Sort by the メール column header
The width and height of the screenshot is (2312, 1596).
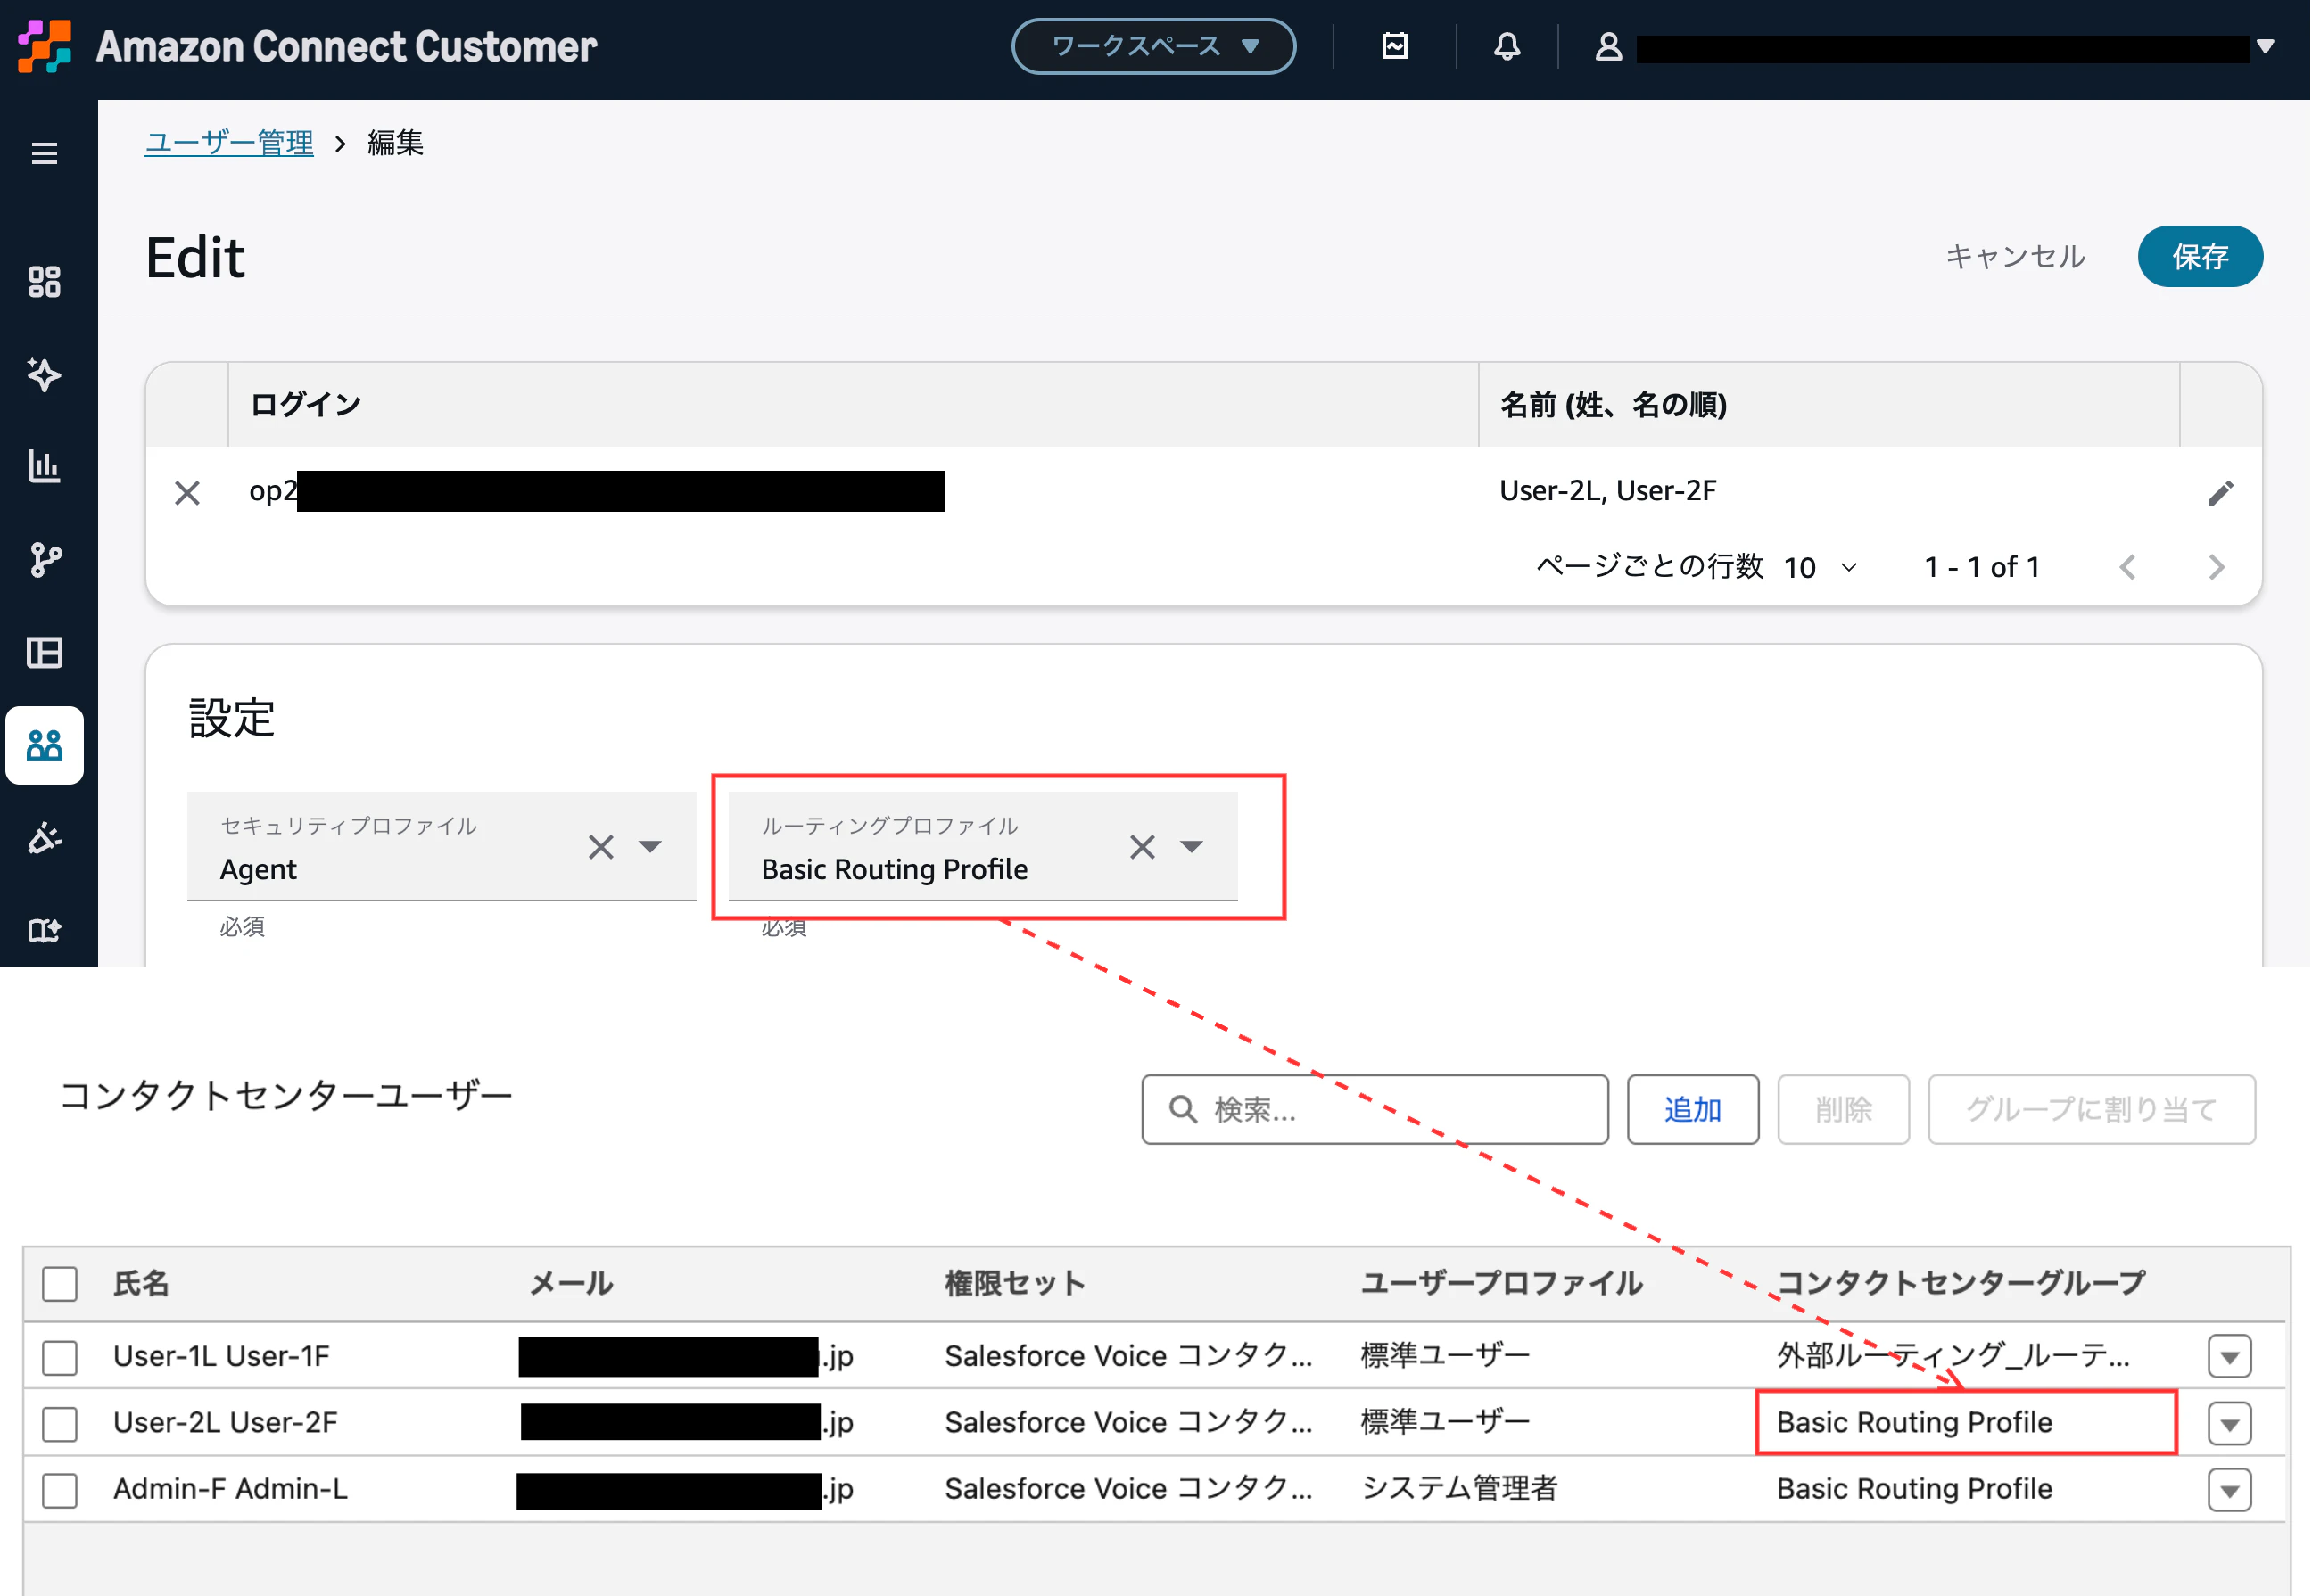(571, 1284)
